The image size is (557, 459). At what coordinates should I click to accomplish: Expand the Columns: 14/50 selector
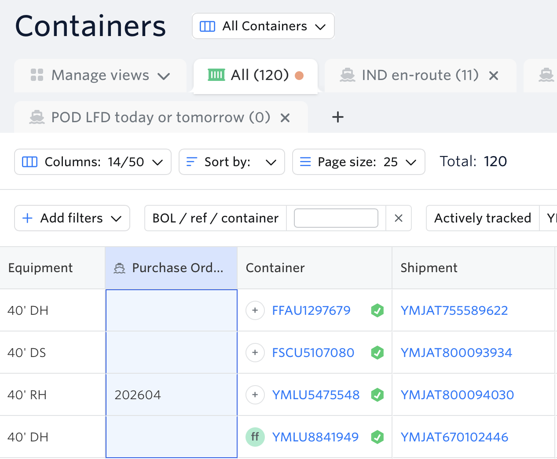(x=93, y=162)
